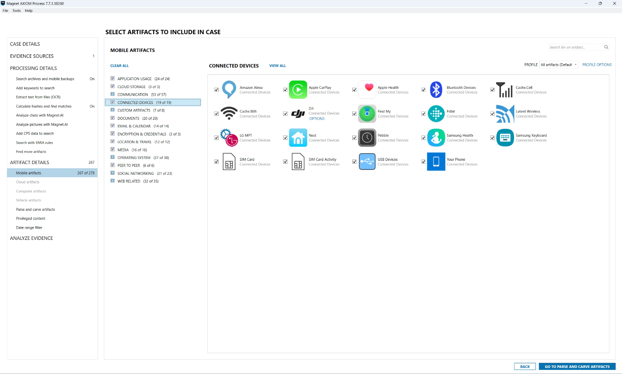The height and width of the screenshot is (374, 622).
Task: Toggle the Bluetooth Devices checkbox
Action: pyautogui.click(x=424, y=90)
